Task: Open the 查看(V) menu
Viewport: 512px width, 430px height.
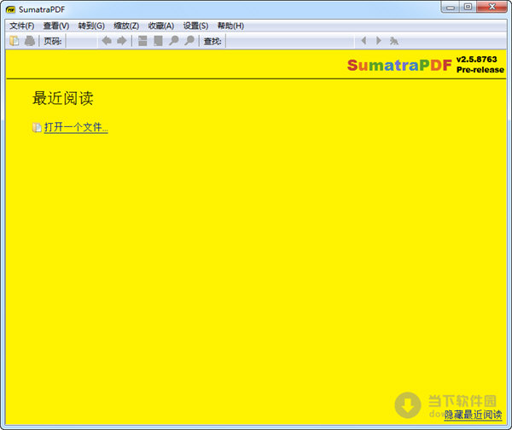Action: click(x=56, y=26)
